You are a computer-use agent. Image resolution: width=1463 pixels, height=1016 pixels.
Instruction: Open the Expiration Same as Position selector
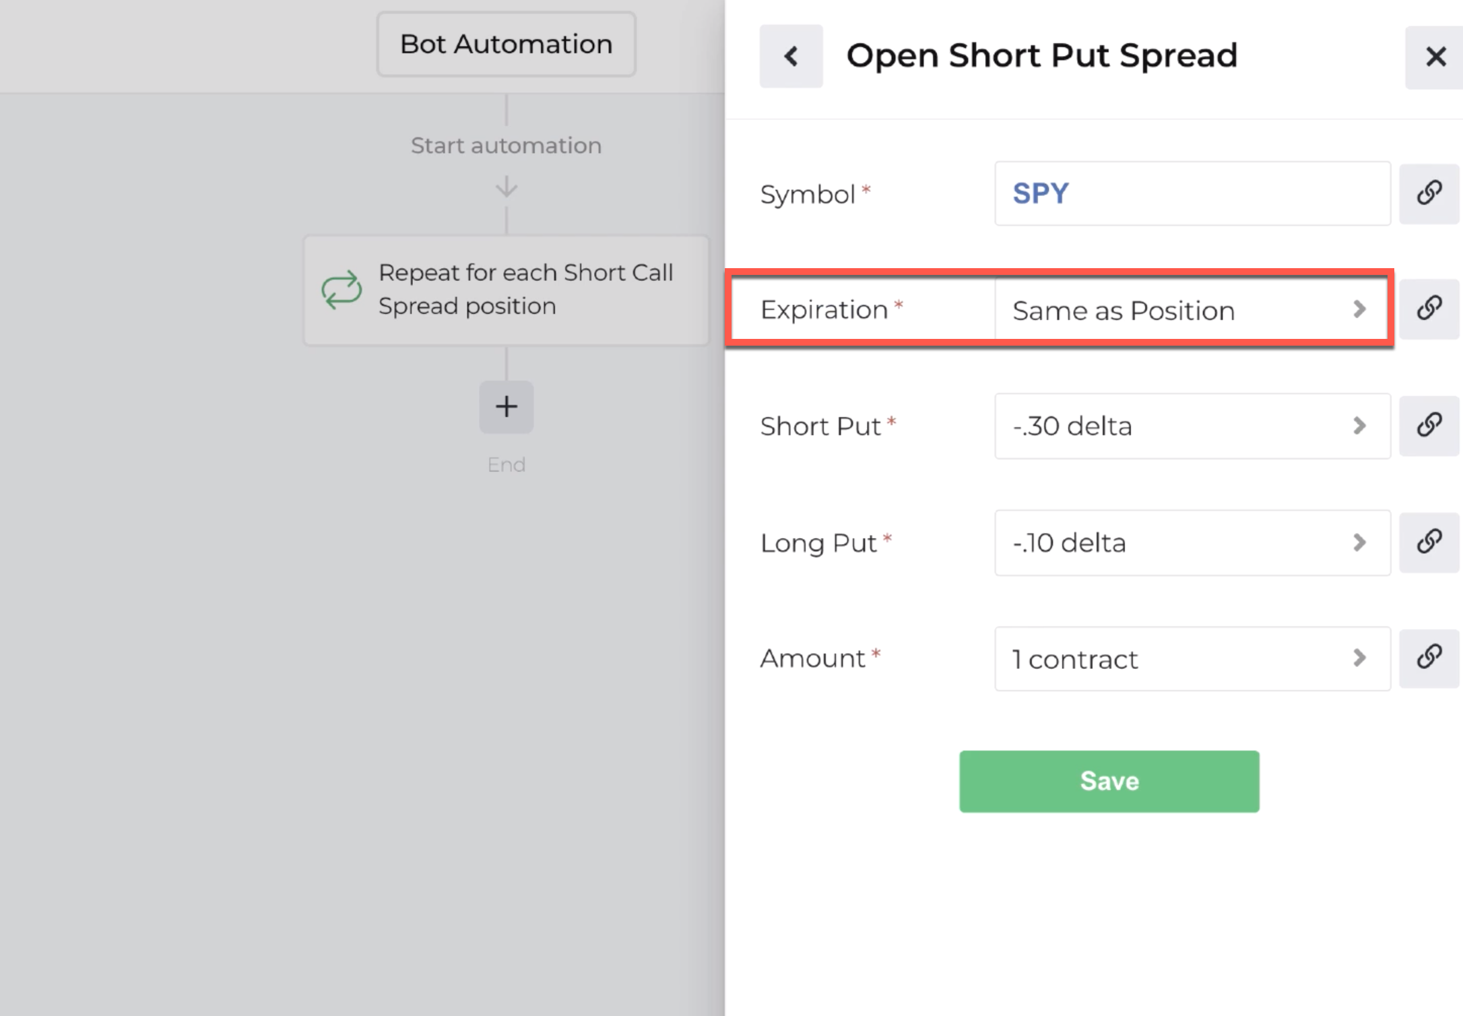tap(1192, 310)
